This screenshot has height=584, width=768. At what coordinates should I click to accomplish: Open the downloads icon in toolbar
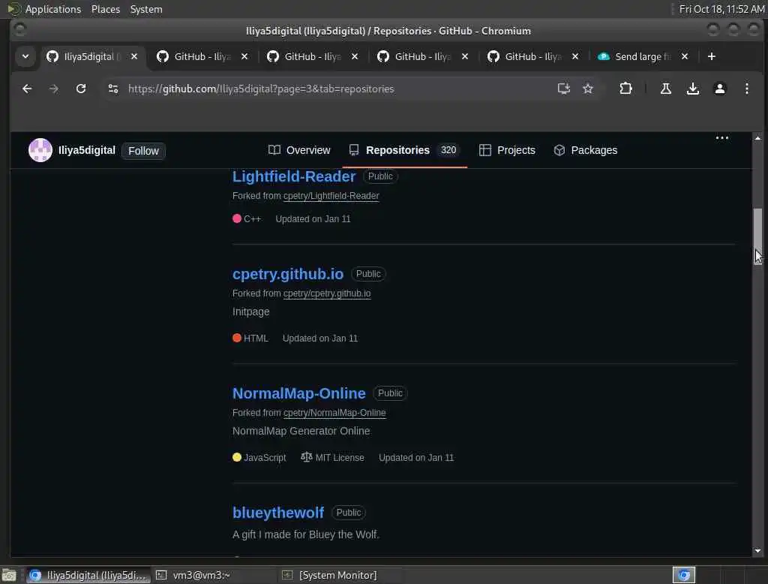[692, 89]
